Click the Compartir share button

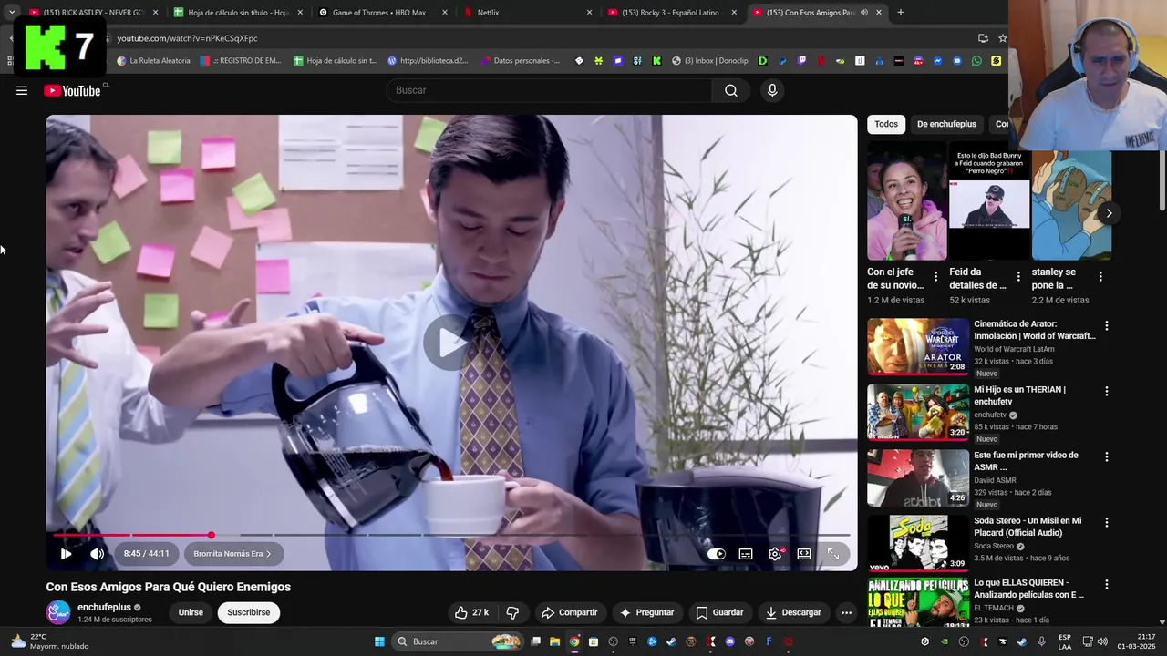click(570, 612)
